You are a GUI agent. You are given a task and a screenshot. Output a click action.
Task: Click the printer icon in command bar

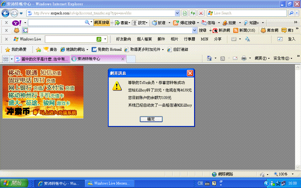pyautogui.click(x=244, y=58)
